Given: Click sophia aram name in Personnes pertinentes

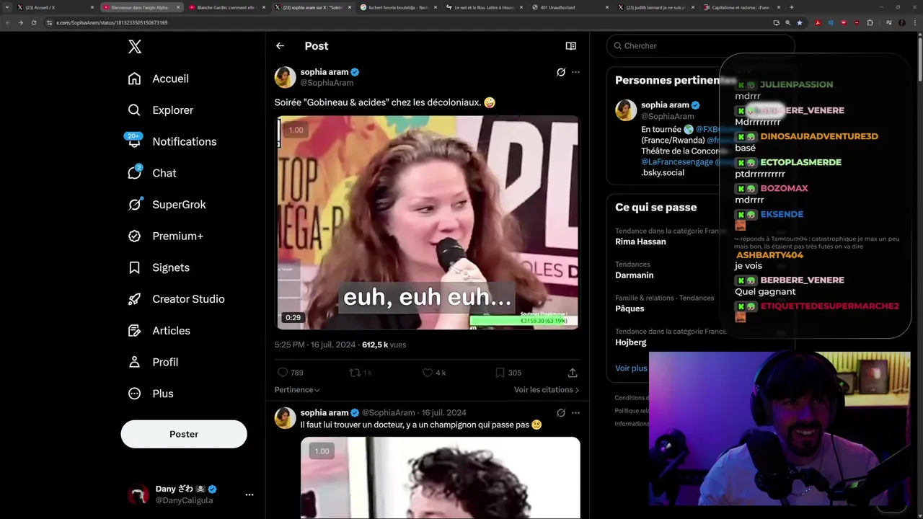Looking at the screenshot, I should [665, 105].
